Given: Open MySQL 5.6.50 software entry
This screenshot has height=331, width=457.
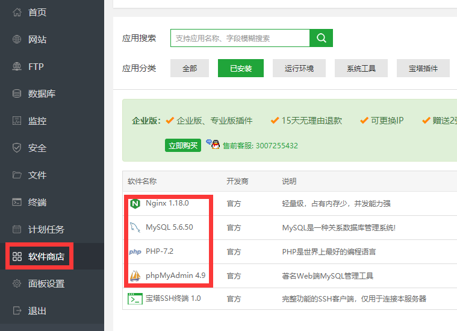Looking at the screenshot, I should (169, 227).
